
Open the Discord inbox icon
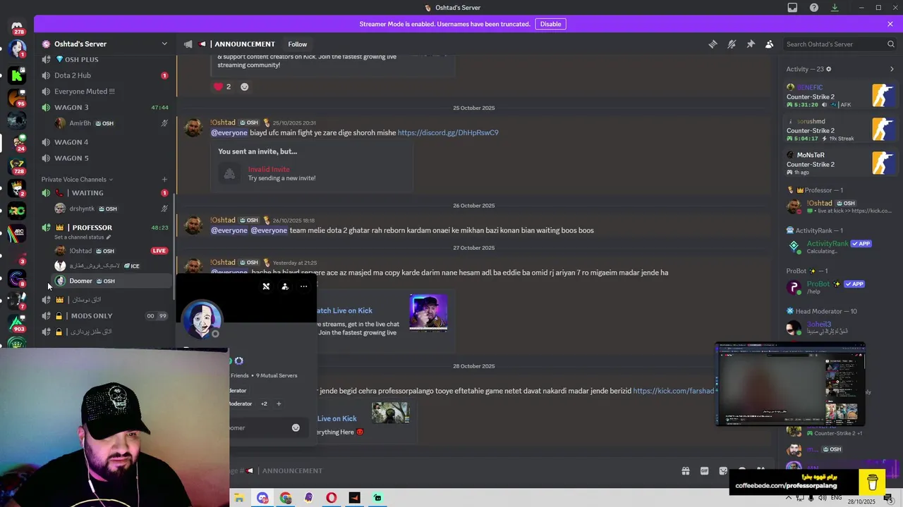click(x=792, y=8)
